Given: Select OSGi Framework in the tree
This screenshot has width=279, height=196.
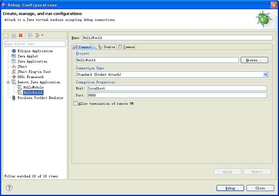Looking at the screenshot, I should [x=30, y=77].
